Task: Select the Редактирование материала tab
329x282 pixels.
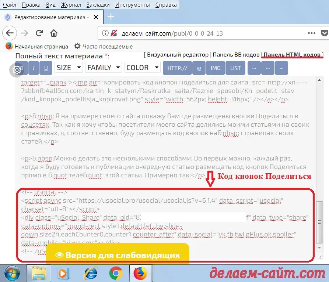Action: pos(52,17)
